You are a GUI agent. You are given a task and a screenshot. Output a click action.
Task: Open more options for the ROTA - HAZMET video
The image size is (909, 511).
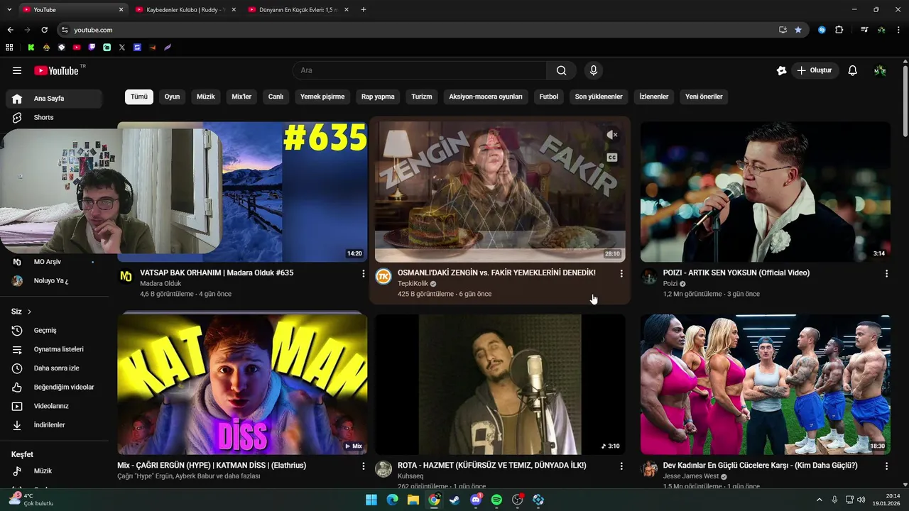[x=621, y=466]
